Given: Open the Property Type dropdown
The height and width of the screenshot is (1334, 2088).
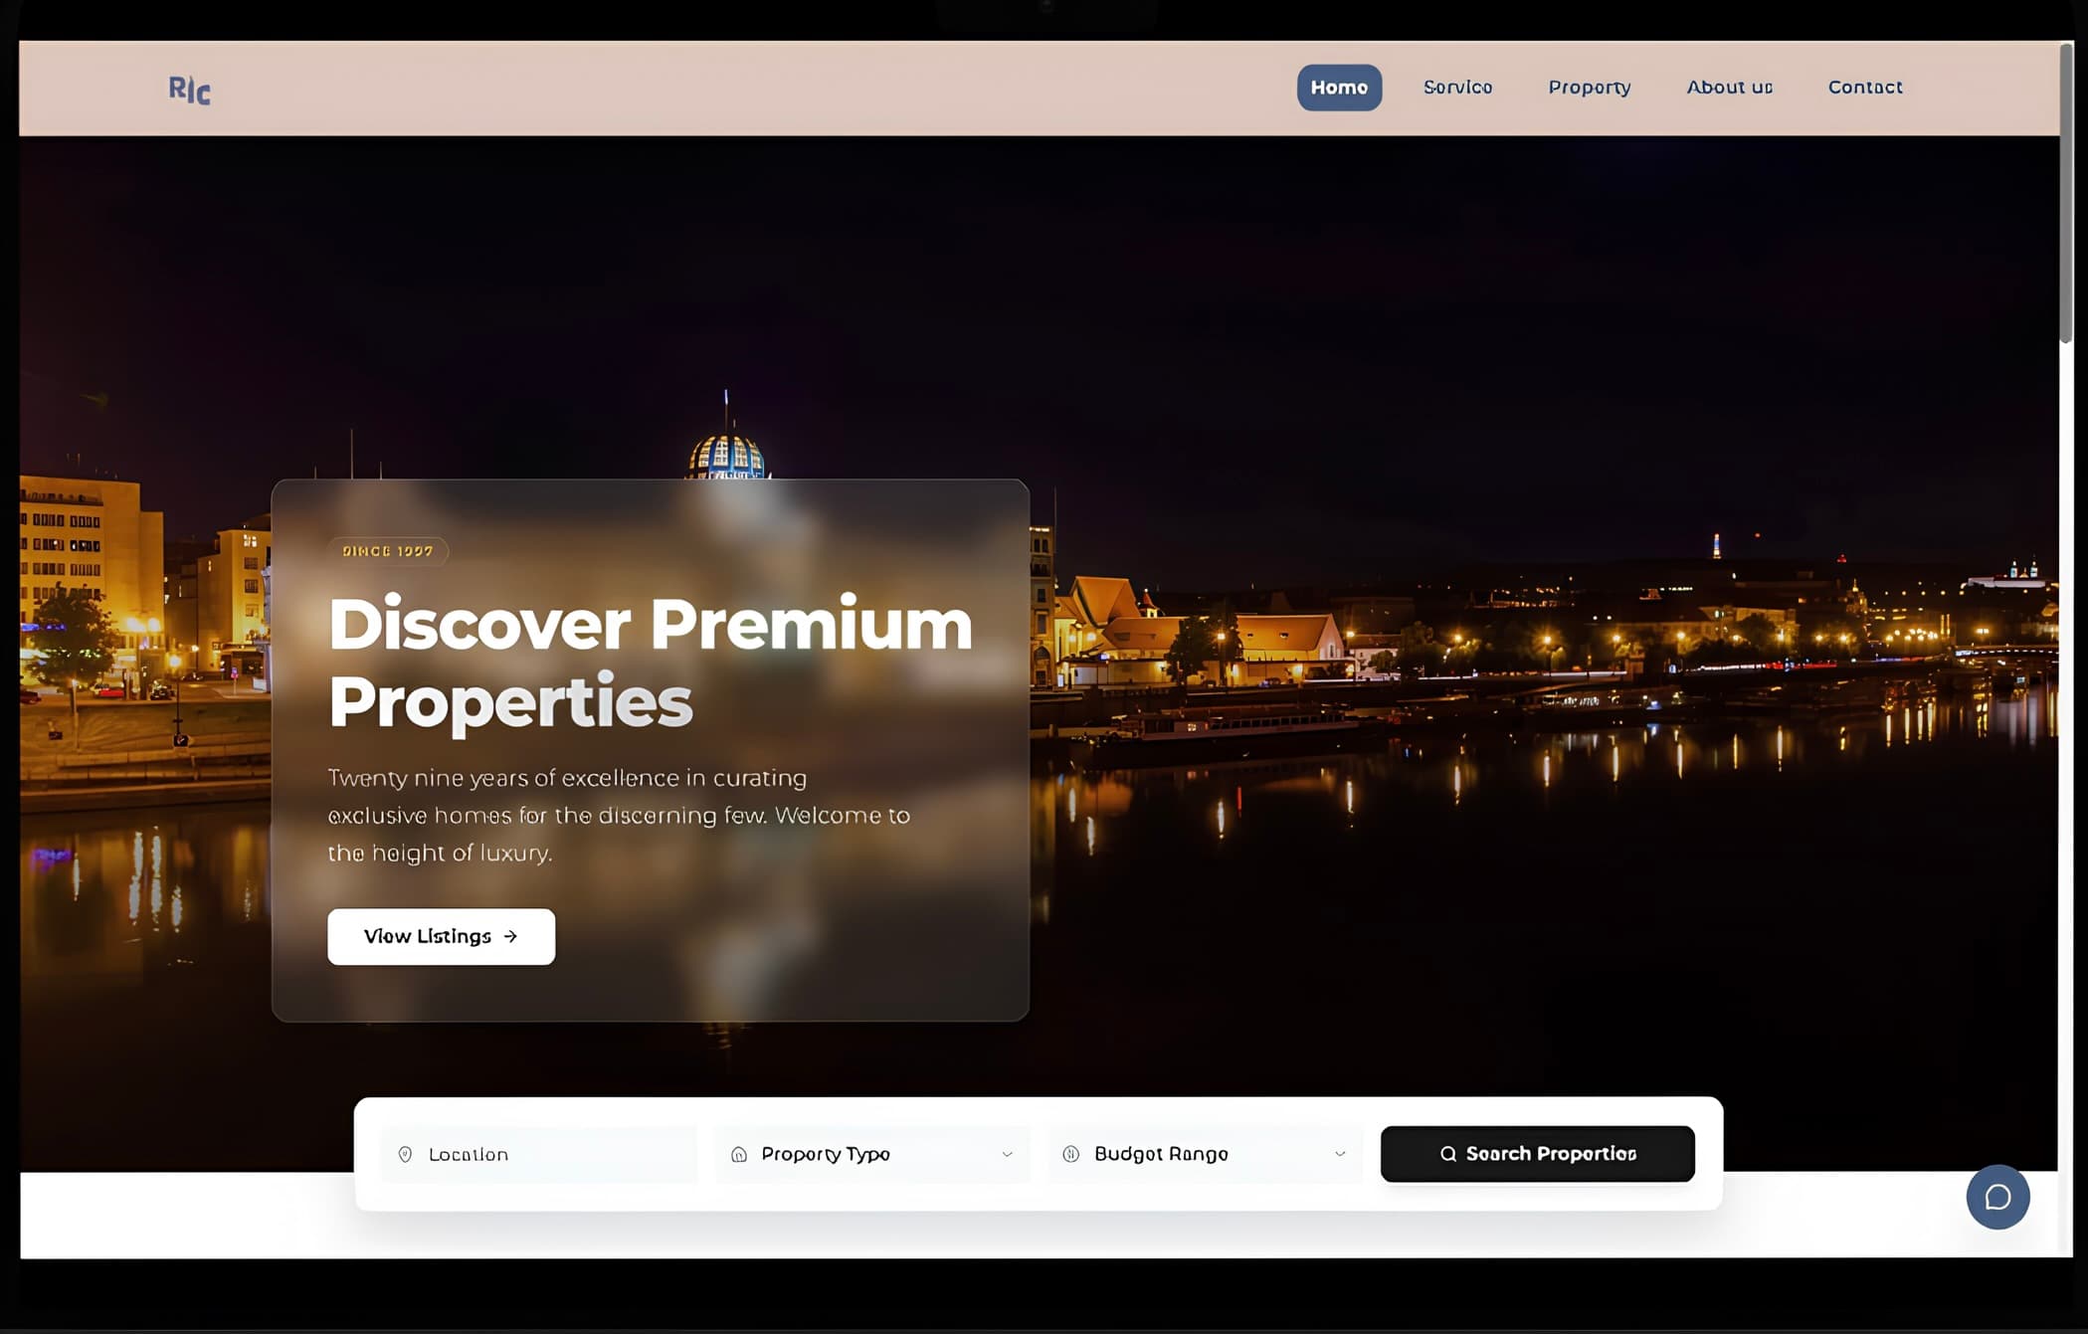Looking at the screenshot, I should click(x=872, y=1154).
